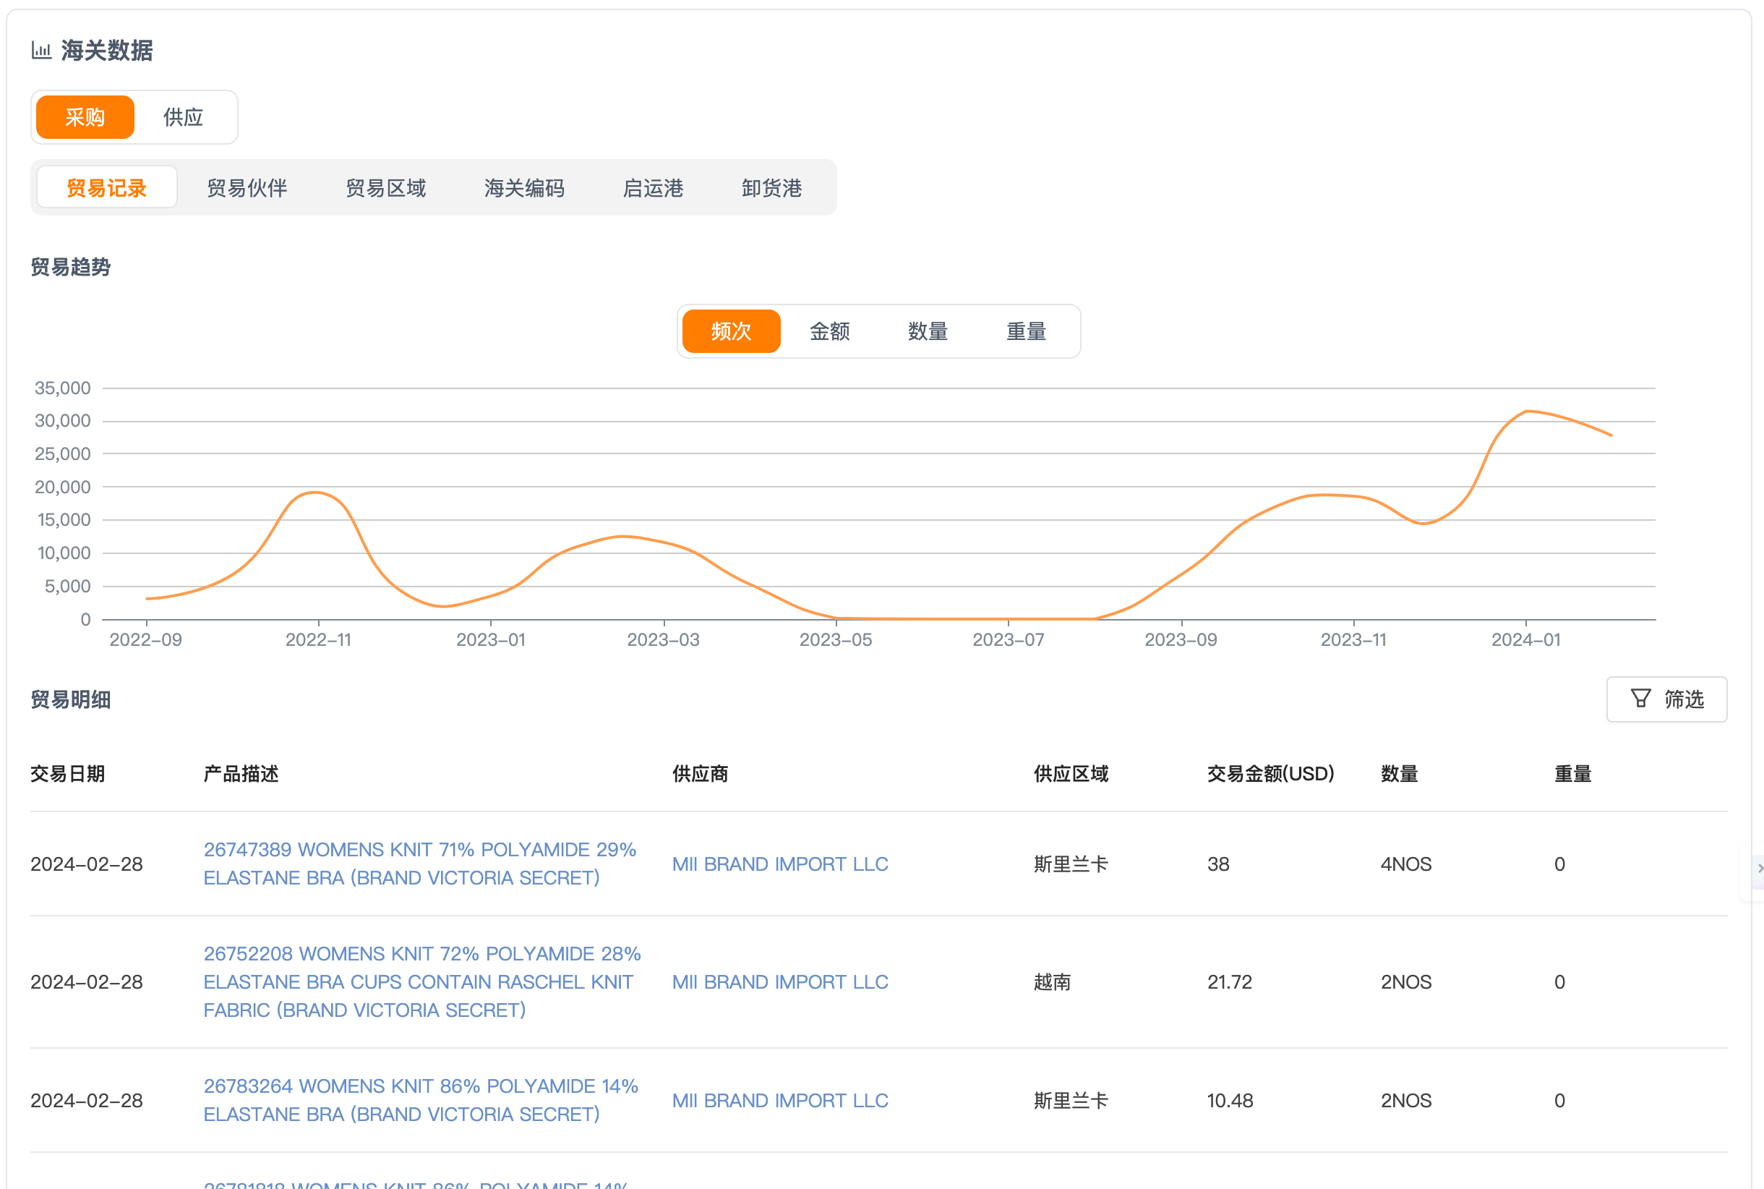
Task: Switch to 供应 toggle option
Action: click(184, 118)
